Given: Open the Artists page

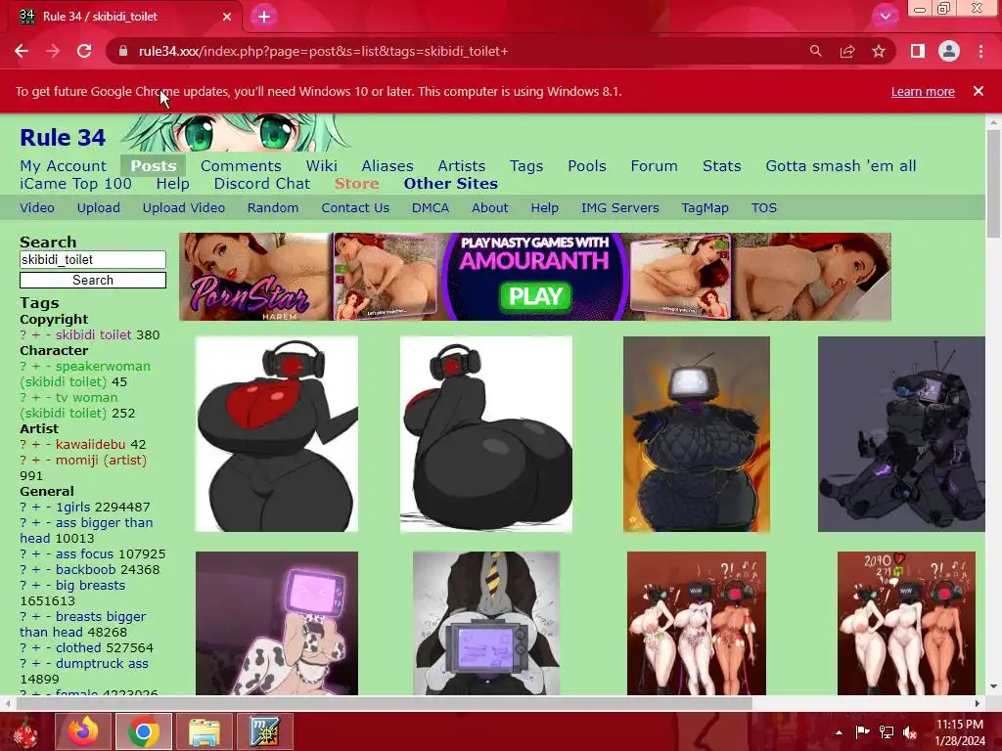Looking at the screenshot, I should coord(462,166).
